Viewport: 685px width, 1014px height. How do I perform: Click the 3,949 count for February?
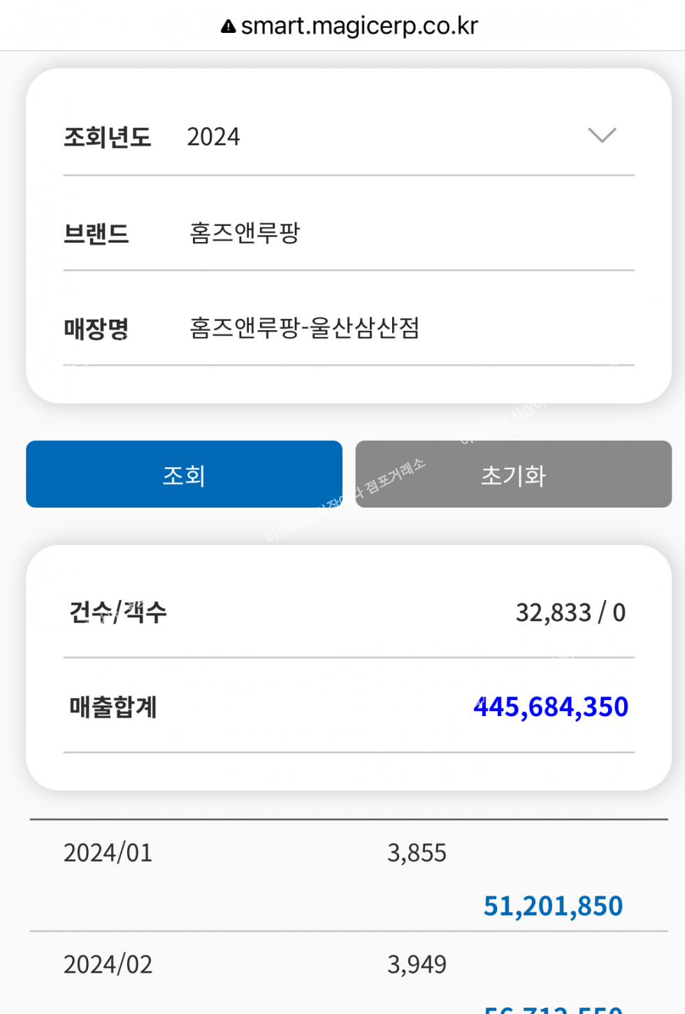(417, 965)
